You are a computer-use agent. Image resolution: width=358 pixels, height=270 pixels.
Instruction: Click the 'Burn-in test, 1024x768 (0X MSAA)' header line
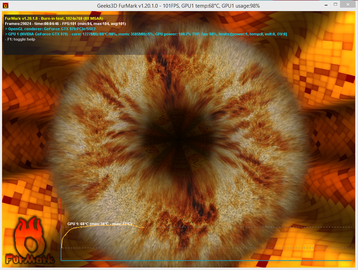pyautogui.click(x=54, y=19)
